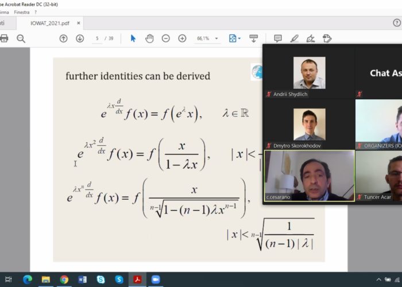402x287 pixels.
Task: Activate the arrow selection tool
Action: pos(133,38)
